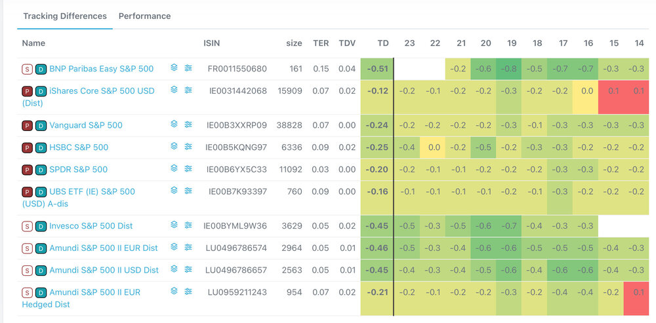
Task: Switch to the Performance tab
Action: click(145, 16)
